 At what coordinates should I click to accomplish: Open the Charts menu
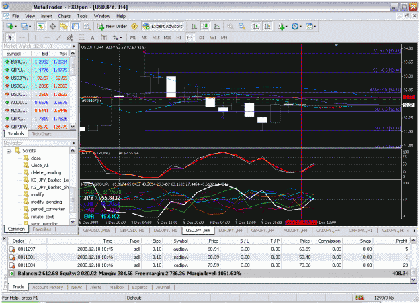click(65, 16)
